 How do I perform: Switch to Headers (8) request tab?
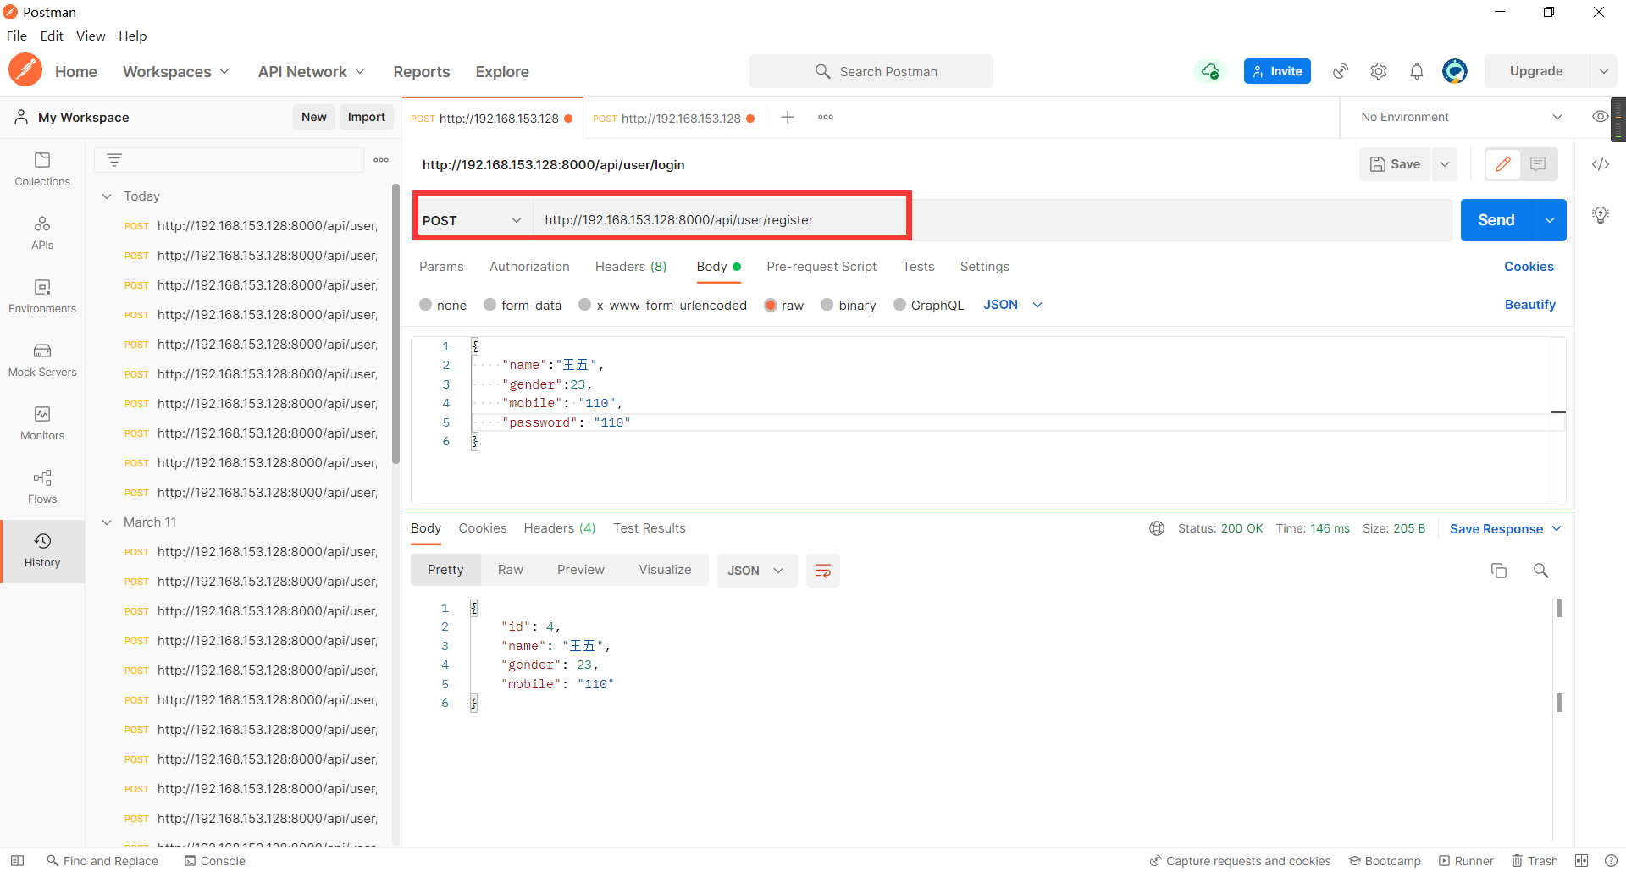point(631,267)
